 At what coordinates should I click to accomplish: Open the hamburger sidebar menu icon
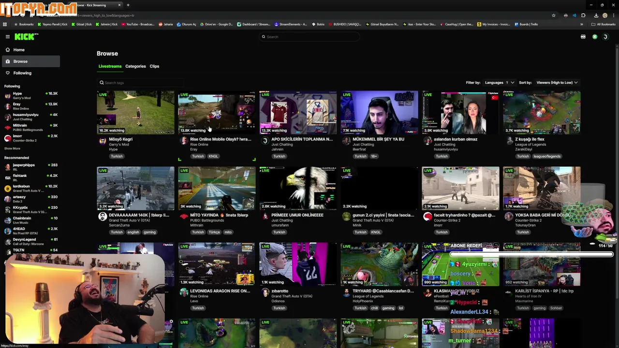pos(7,37)
